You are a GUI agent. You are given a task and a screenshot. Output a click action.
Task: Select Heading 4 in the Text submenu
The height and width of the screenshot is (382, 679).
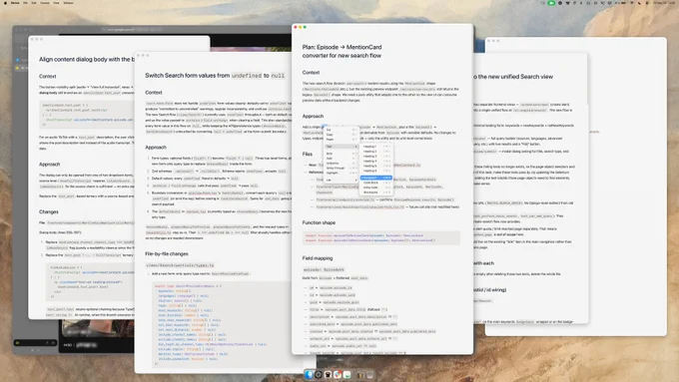[x=376, y=161]
